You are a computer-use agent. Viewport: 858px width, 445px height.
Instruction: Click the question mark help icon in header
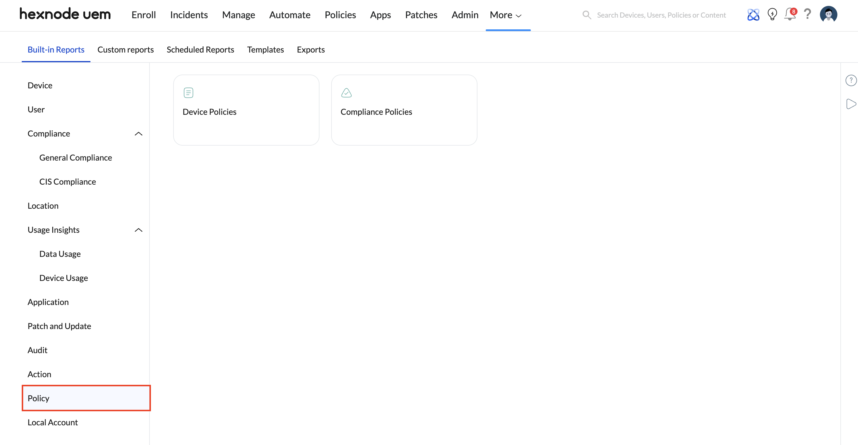click(807, 14)
